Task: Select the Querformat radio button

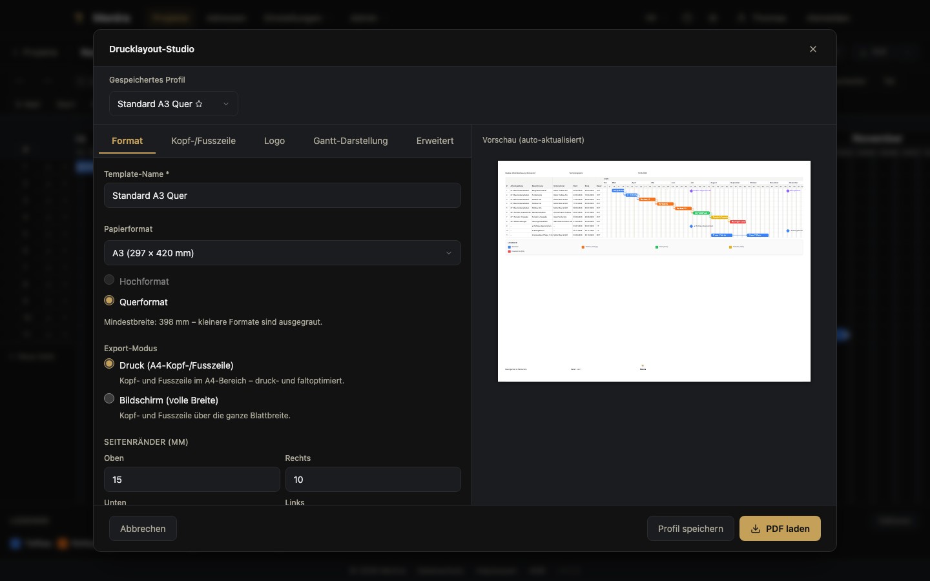Action: 109,301
